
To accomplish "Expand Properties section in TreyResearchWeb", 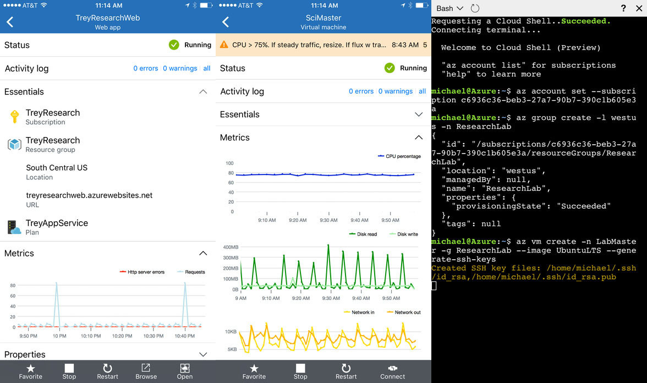I will pyautogui.click(x=203, y=354).
